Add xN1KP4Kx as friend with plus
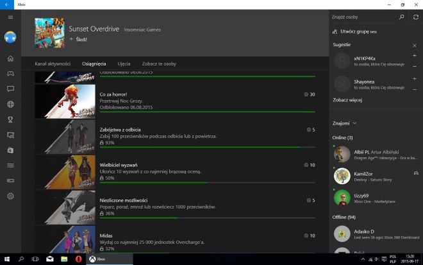Screen dimensions: 423x265 click(415, 56)
